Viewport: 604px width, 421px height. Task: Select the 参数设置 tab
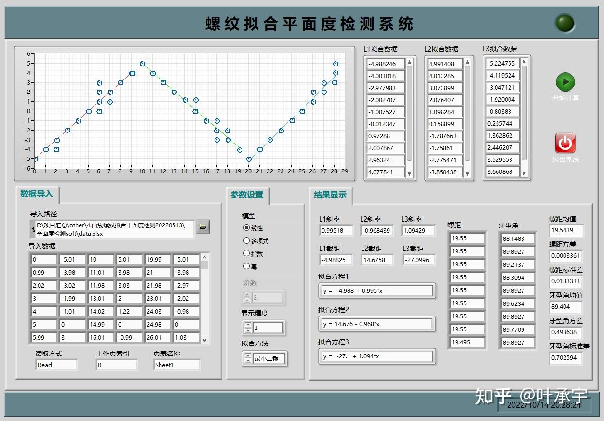(247, 196)
